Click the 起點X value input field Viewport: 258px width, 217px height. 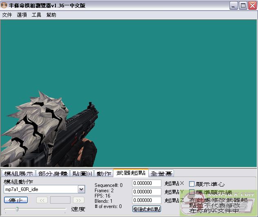pos(147,183)
